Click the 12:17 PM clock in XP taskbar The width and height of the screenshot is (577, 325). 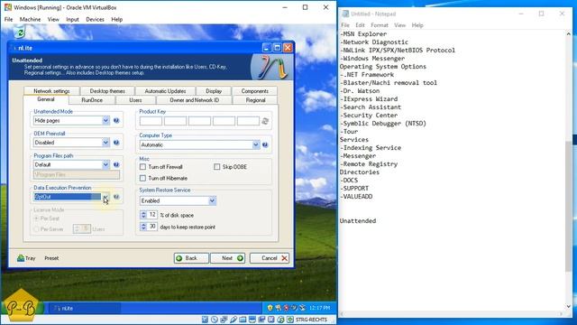tap(320, 308)
